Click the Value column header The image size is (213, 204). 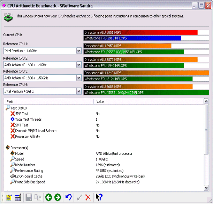pyautogui.click(x=149, y=102)
